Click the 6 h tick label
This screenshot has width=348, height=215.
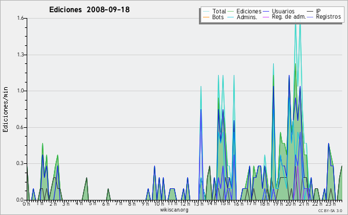(106, 204)
